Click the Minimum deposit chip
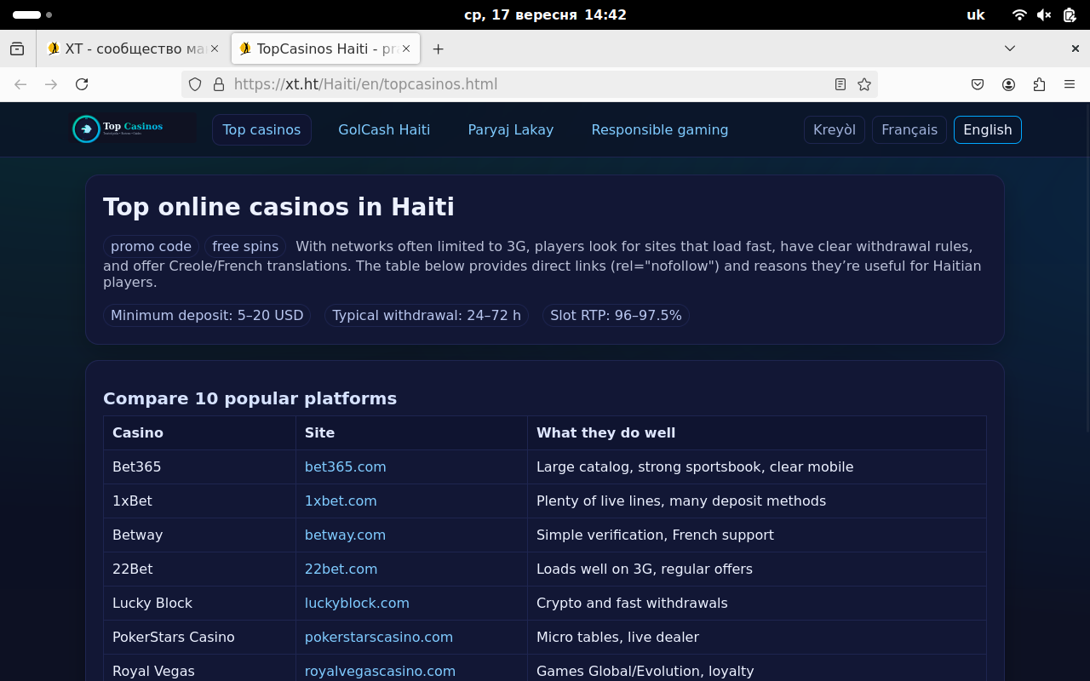This screenshot has height=681, width=1090. tap(207, 315)
